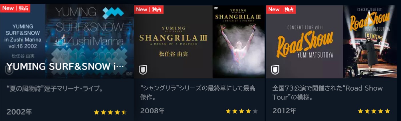The height and width of the screenshot is (121, 401).
Task: Click the description “夏の風物詩”逗子マリーナ・ライブ。
Action: 55,89
